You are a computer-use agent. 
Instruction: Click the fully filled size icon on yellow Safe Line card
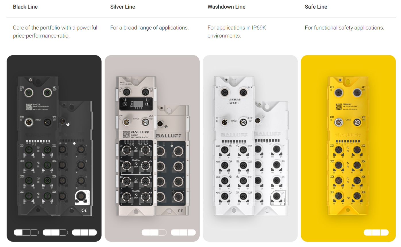(376, 232)
